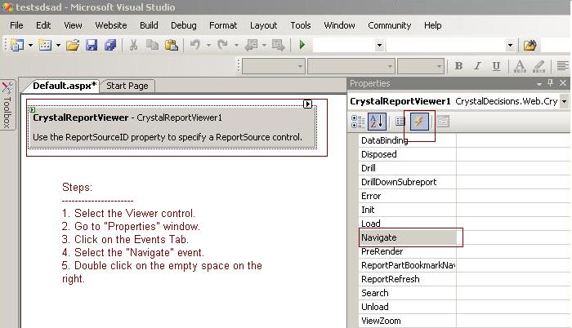The image size is (572, 328).
Task: Click the Foreground Color letter A icon
Action: (x=520, y=66)
